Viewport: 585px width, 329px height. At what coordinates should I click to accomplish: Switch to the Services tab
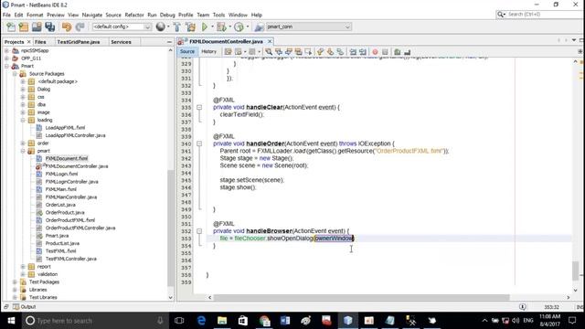pos(121,42)
